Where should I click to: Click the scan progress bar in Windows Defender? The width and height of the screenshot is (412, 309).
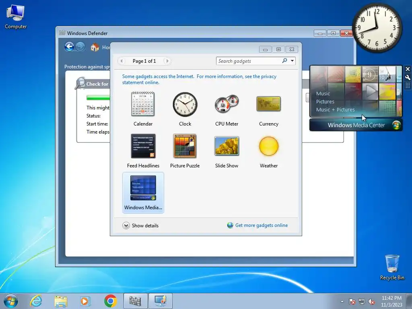click(x=98, y=97)
